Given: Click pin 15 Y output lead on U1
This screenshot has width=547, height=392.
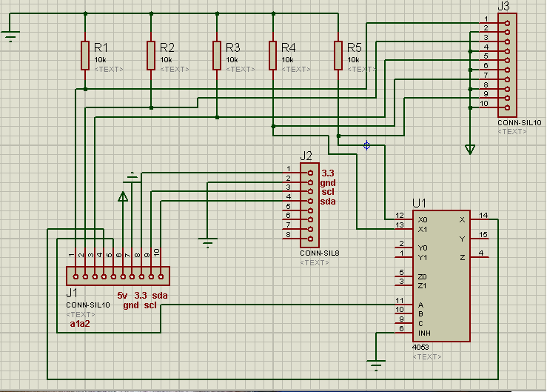Looking at the screenshot, I should coord(480,239).
